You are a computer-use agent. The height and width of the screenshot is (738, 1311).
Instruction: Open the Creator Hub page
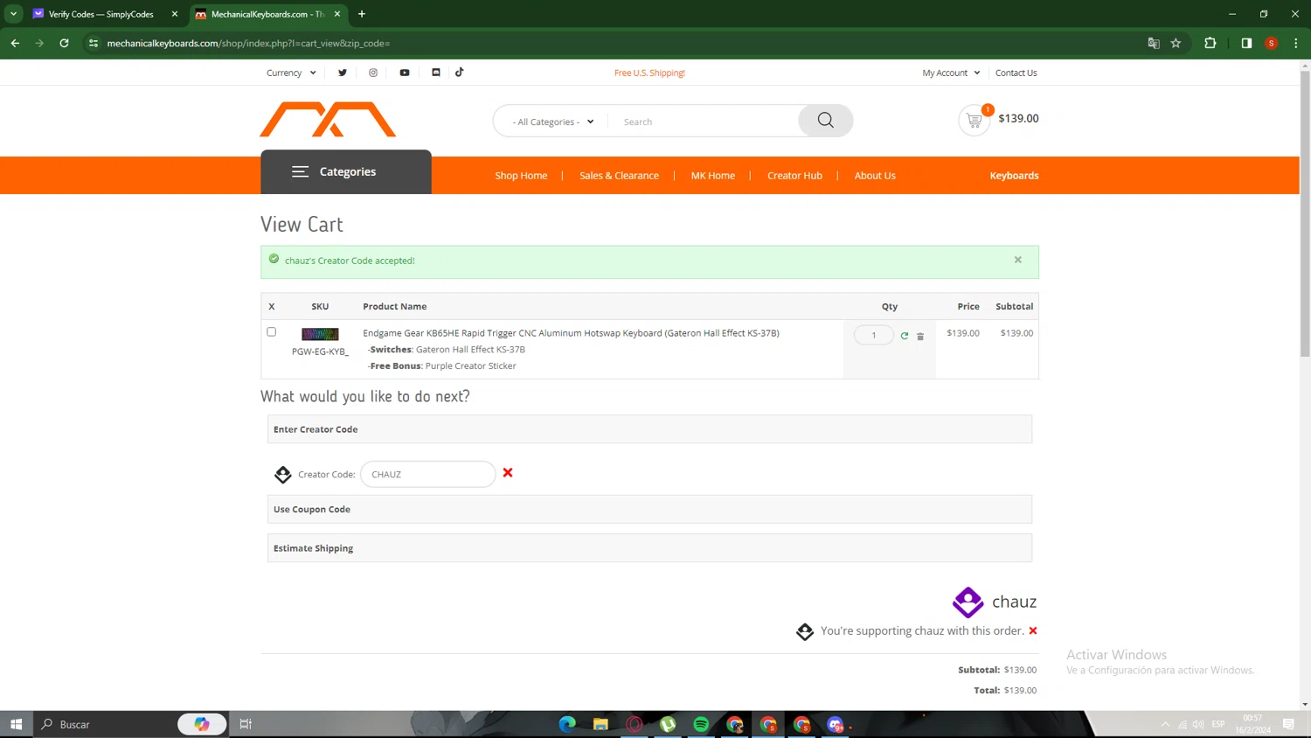794,176
